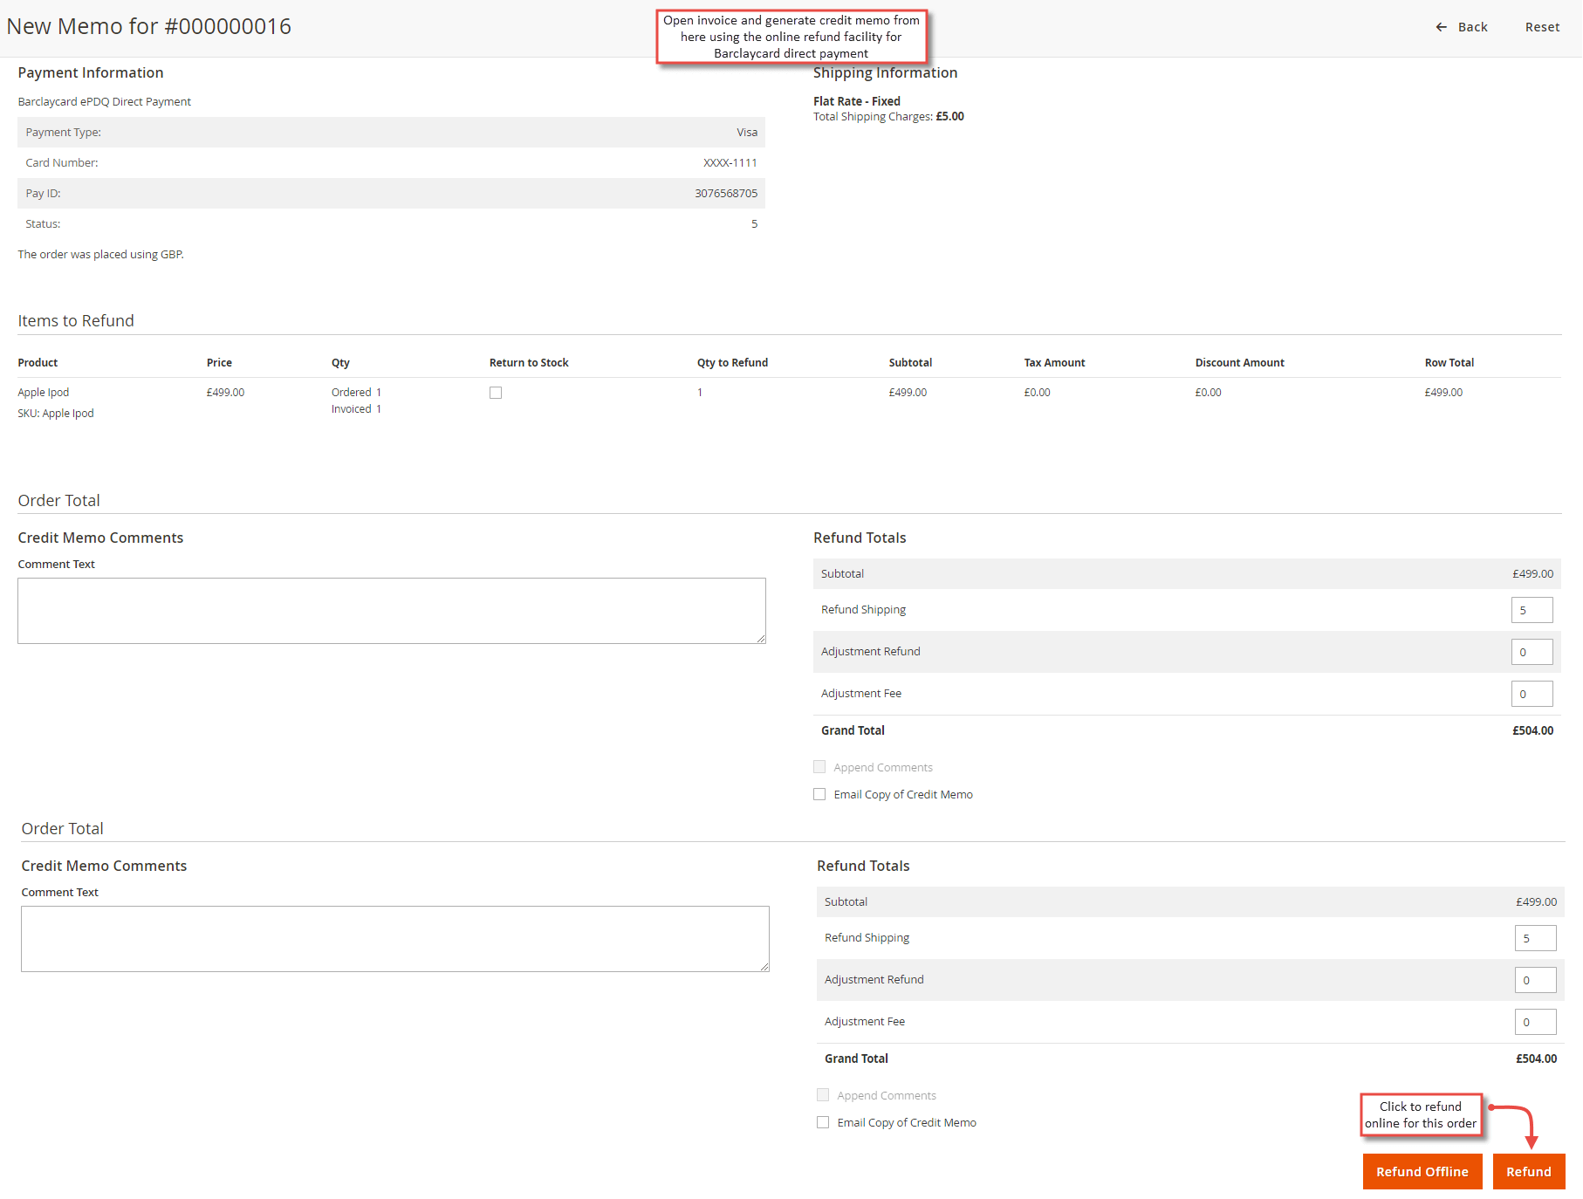Click the Apple Ipod product name
1583x1199 pixels.
tap(44, 393)
